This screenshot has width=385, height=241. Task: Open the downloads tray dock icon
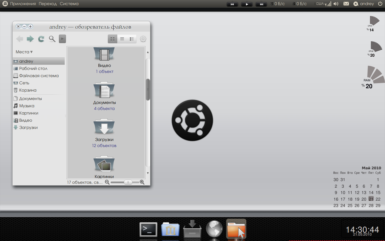192,229
